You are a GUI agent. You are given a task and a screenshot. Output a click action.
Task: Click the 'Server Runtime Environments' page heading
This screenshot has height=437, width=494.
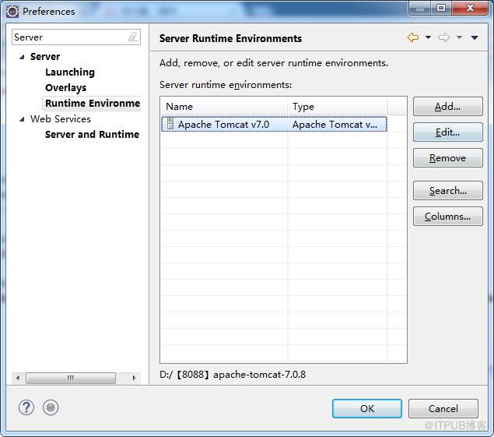[x=230, y=38]
